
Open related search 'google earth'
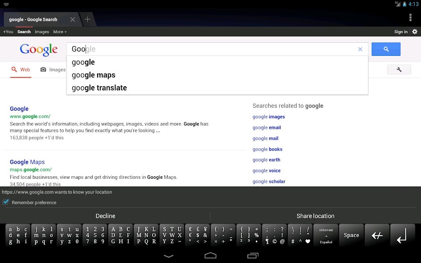pyautogui.click(x=266, y=160)
